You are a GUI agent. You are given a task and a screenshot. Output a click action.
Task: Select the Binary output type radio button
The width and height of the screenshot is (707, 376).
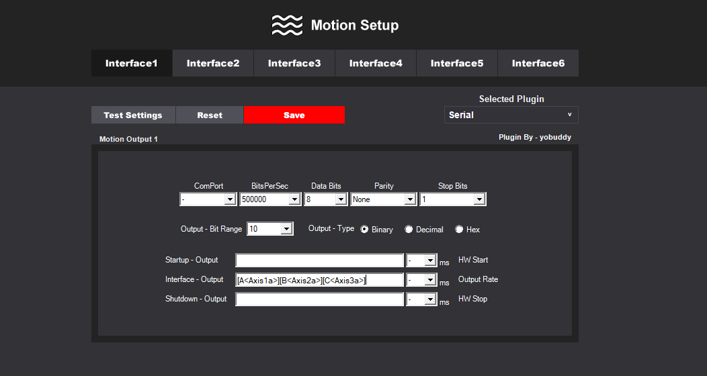[x=365, y=230]
